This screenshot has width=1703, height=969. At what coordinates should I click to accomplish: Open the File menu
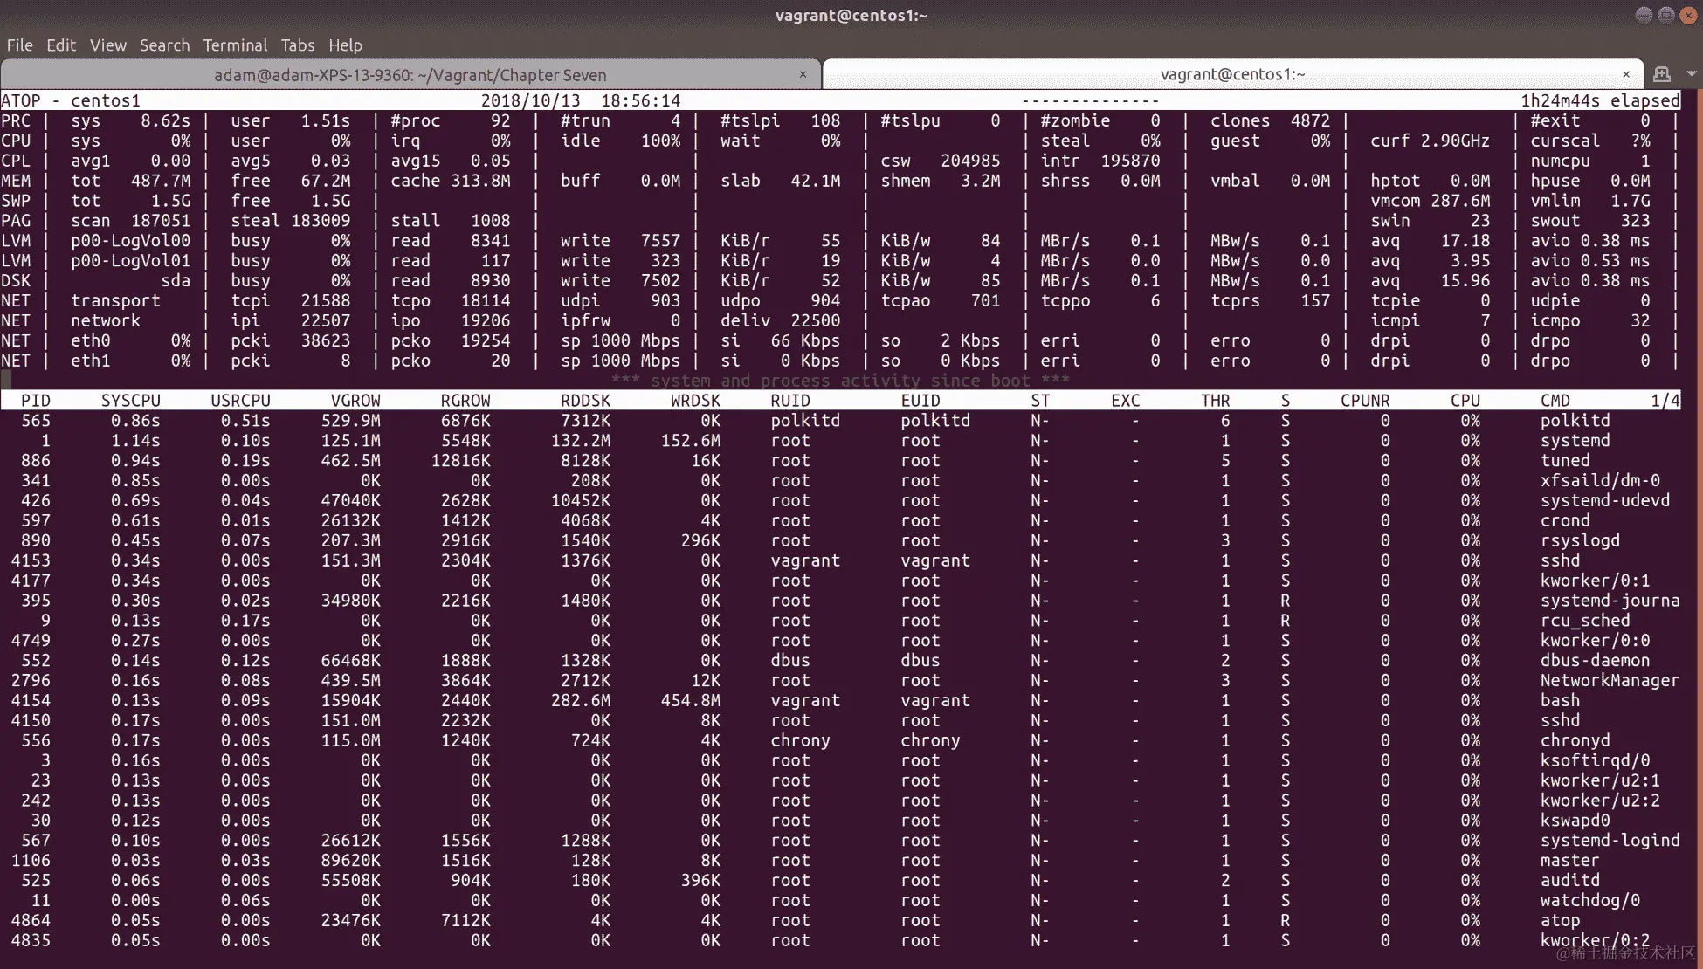point(19,45)
